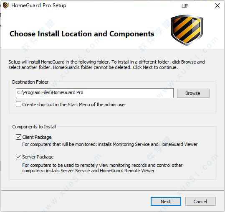
Task: Click the setup instructions paragraph
Action: point(106,64)
